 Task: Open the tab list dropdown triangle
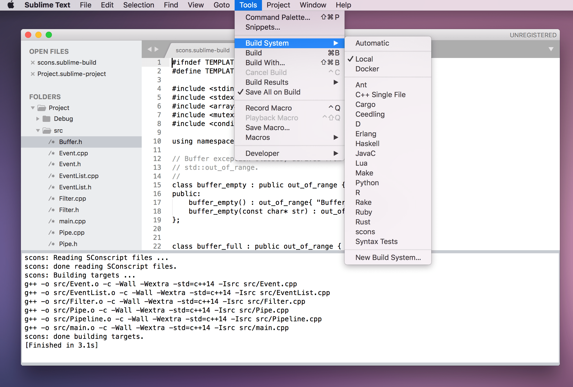coord(551,49)
